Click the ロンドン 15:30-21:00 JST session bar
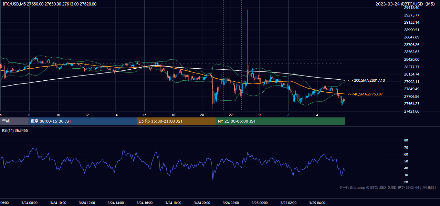Image resolution: width=440 pixels, height=206 pixels. (x=176, y=121)
